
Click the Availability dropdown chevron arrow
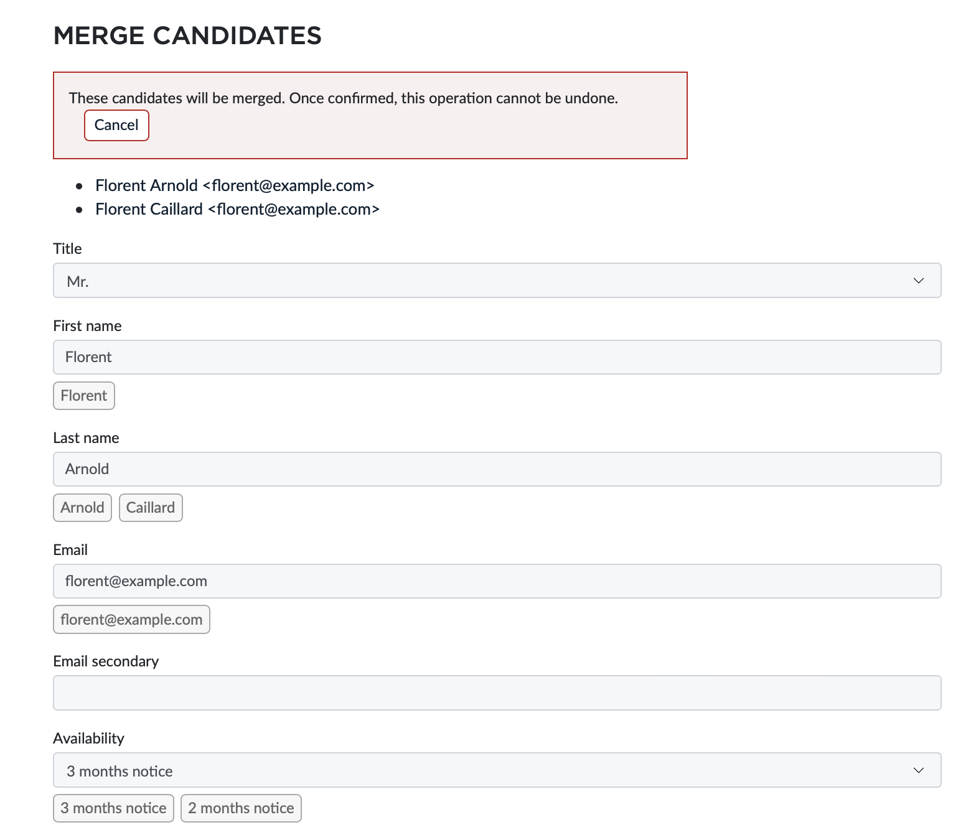(918, 770)
